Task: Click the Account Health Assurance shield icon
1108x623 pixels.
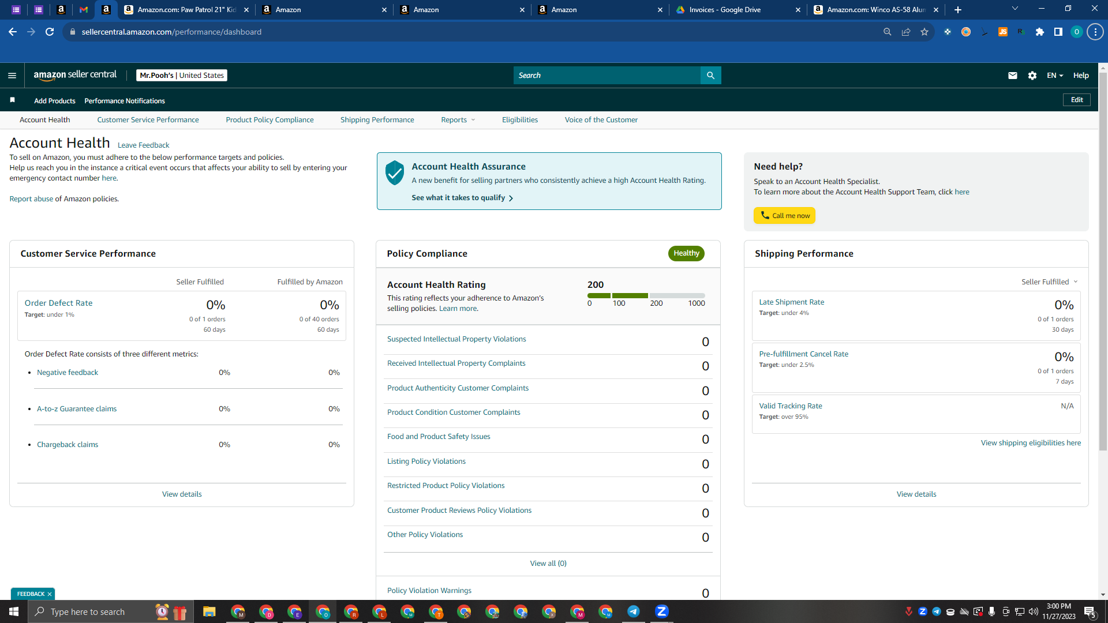Action: [395, 172]
